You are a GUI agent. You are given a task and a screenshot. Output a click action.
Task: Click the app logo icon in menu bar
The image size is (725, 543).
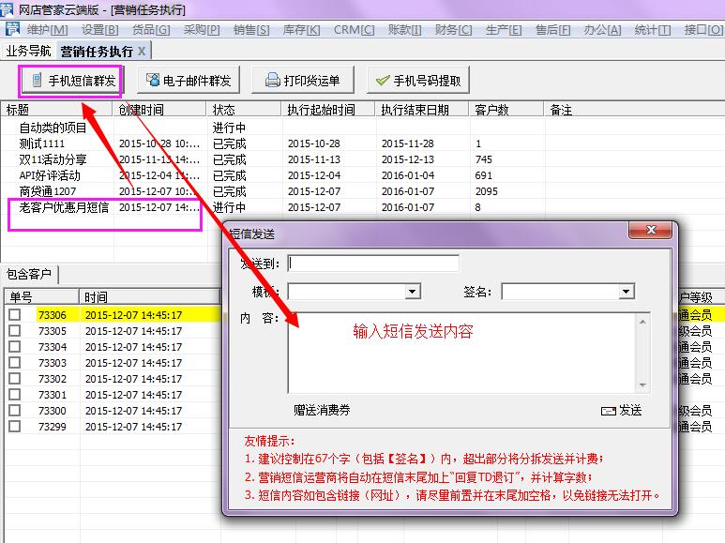10,30
